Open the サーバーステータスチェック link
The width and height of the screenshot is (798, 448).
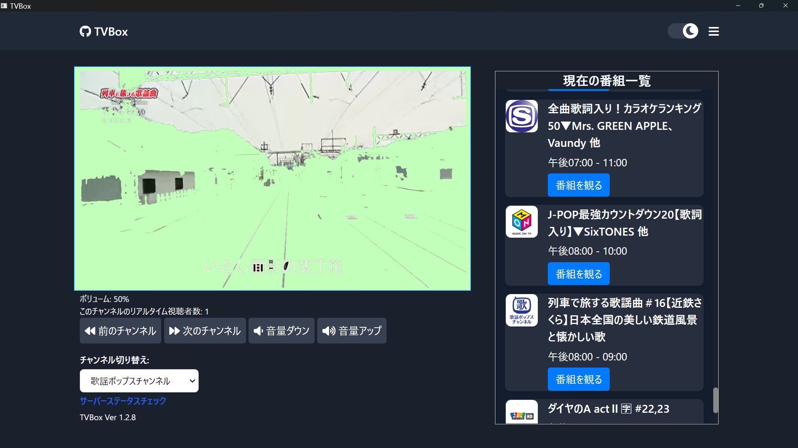click(x=123, y=401)
